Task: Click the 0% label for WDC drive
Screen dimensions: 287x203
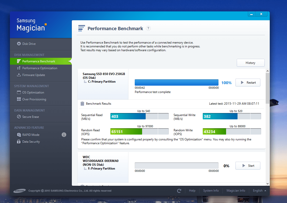Action: pos(226,166)
